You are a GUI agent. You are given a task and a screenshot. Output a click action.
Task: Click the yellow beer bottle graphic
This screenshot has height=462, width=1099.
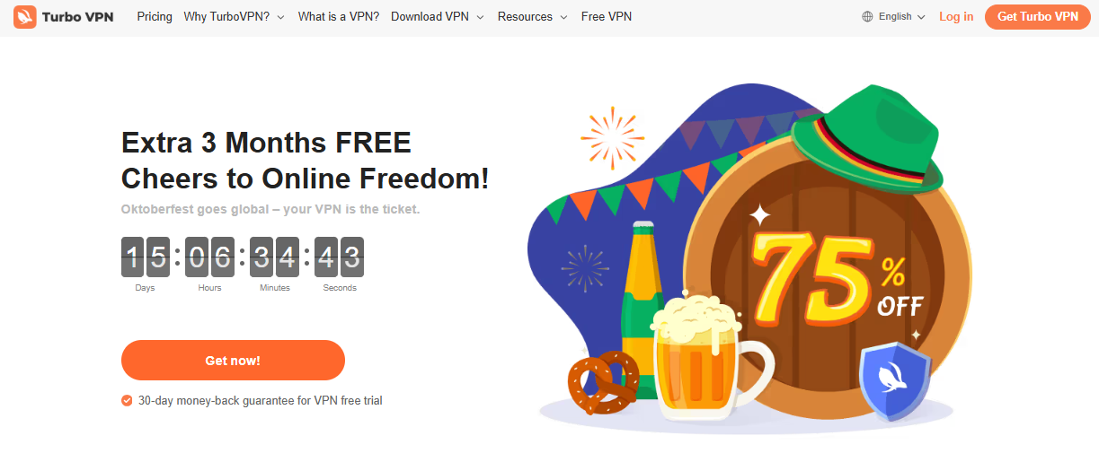coord(643,305)
